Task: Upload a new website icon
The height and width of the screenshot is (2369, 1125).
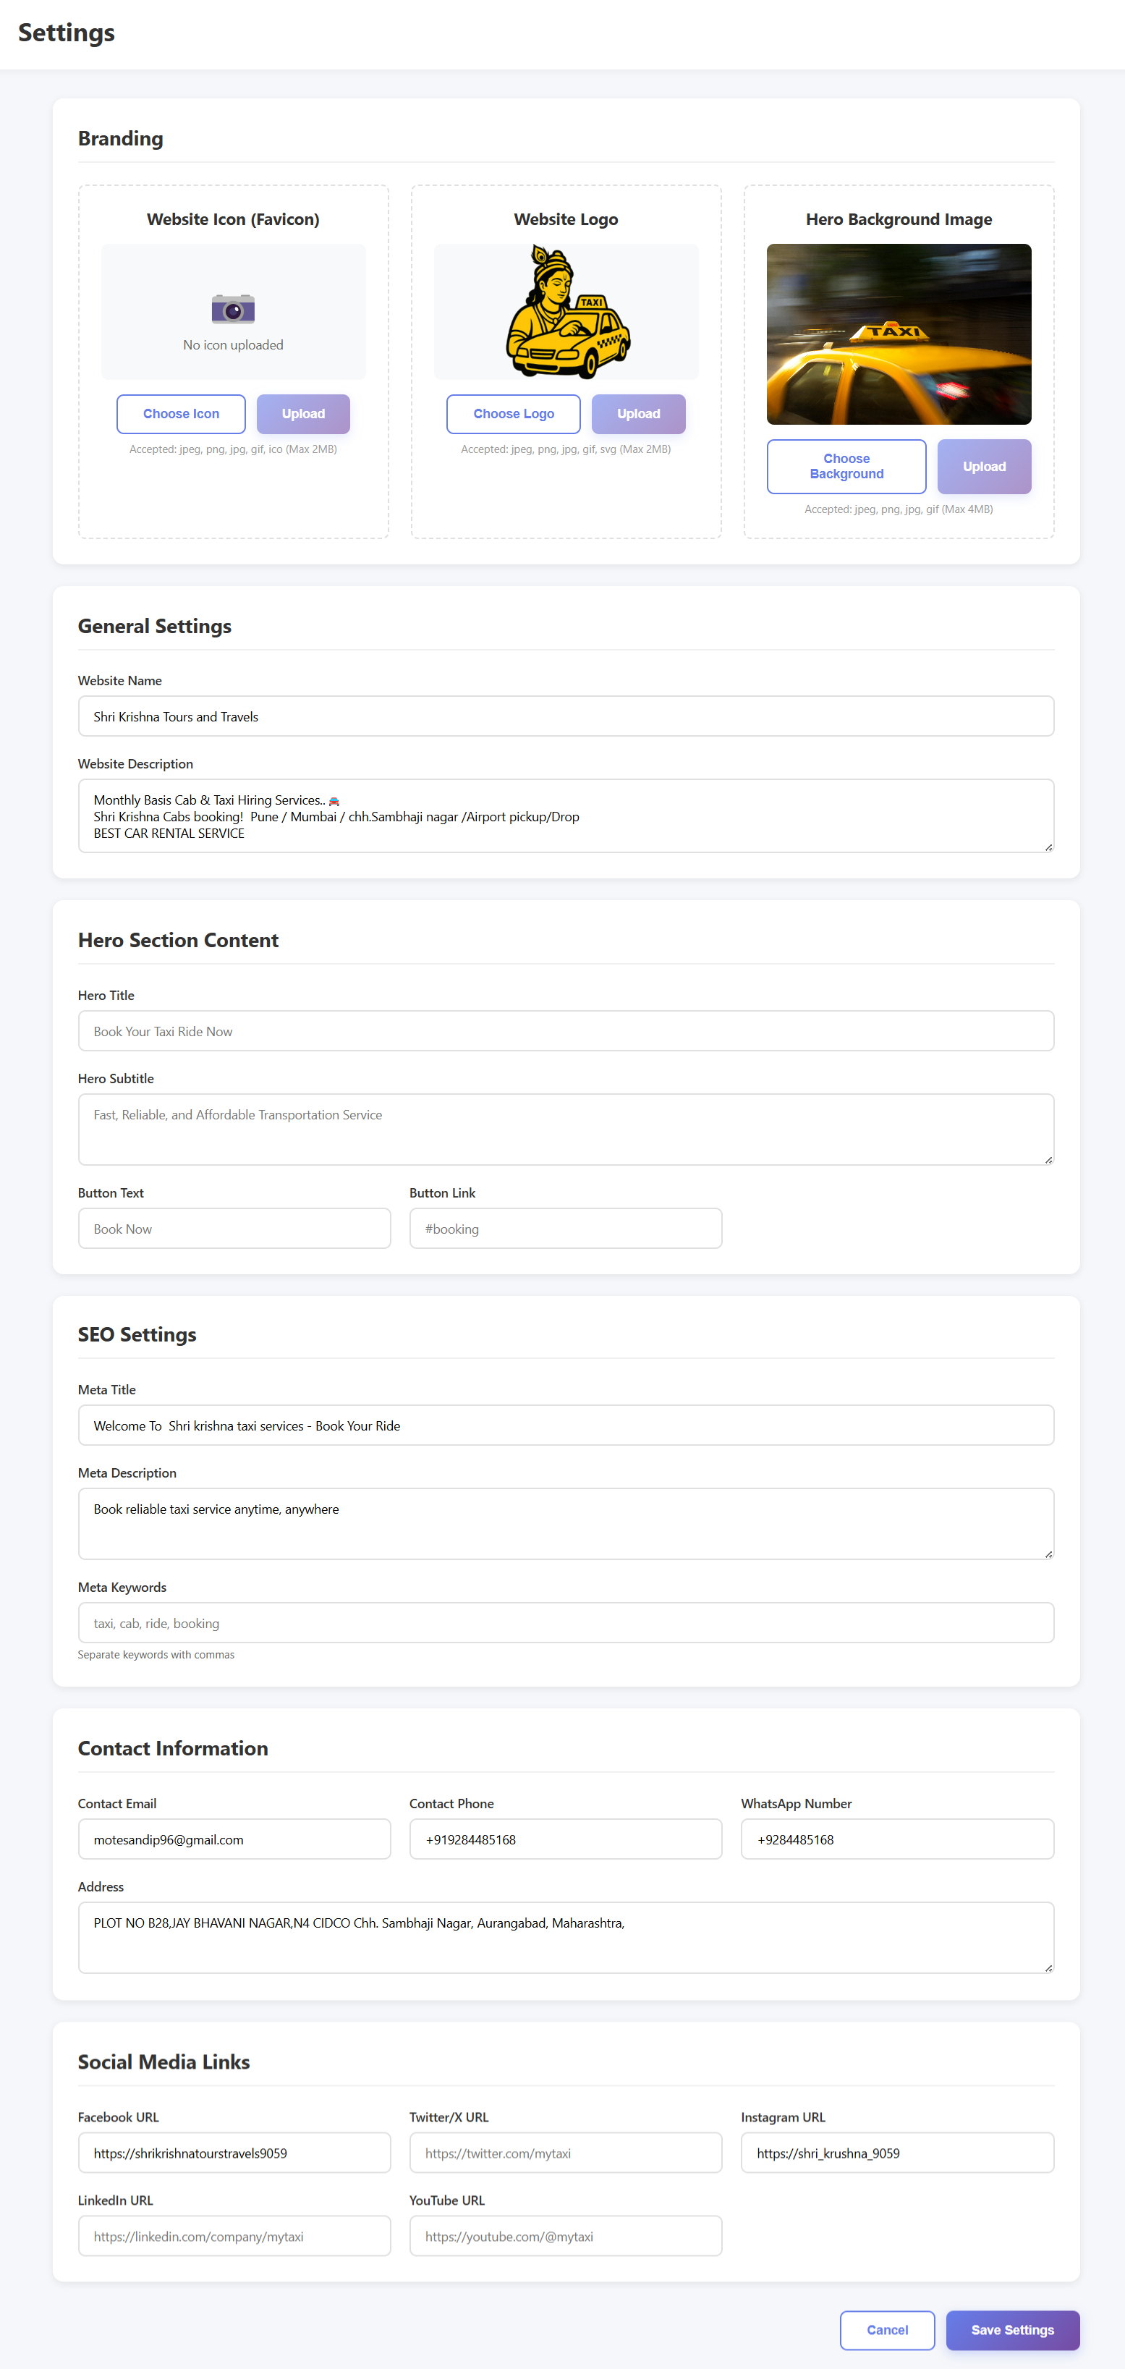Action: [302, 414]
